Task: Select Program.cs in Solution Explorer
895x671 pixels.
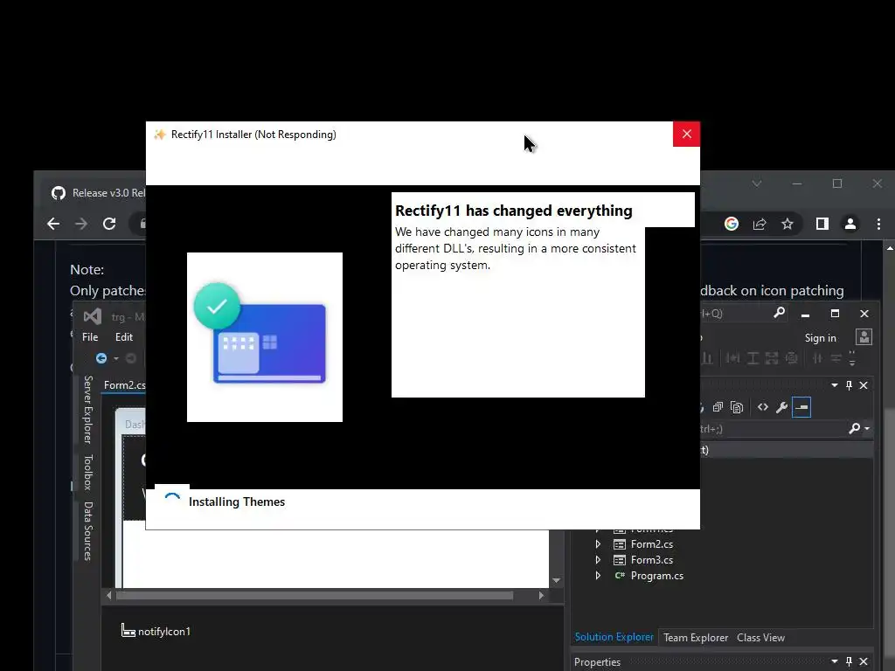Action: click(657, 576)
